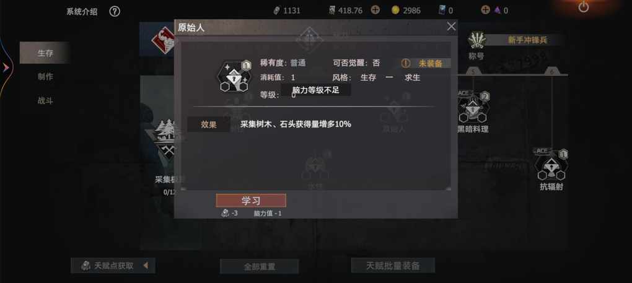Viewport: 632px width, 283px height.
Task: Expand the left side panel arrow
Action: [6, 67]
